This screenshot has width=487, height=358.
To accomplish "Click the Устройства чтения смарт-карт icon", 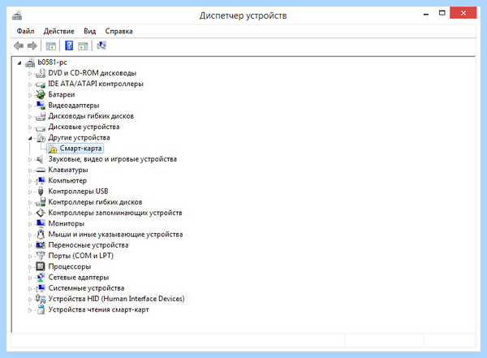I will [41, 309].
